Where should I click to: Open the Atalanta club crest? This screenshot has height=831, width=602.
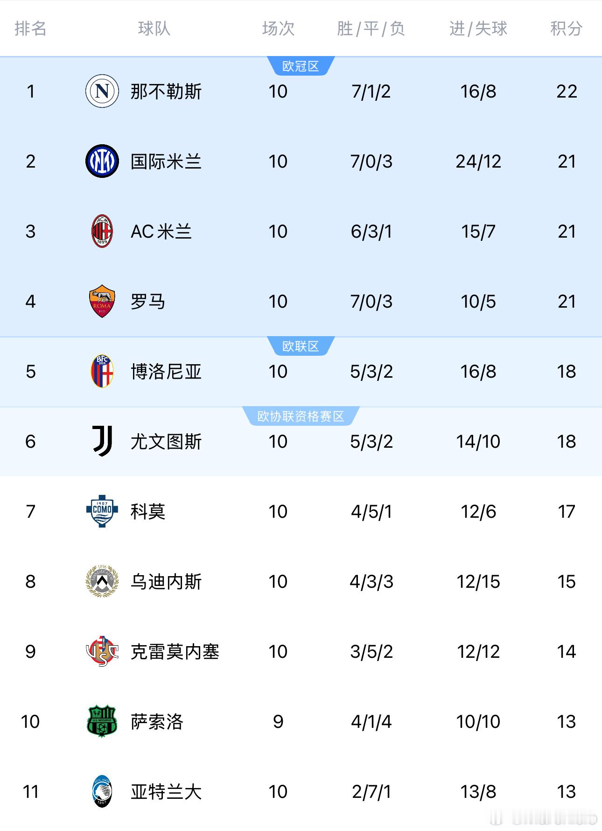point(102,791)
